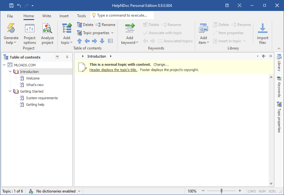This screenshot has height=195, width=284.
Task: Click Introduction in the breadcrumb bar
Action: pos(97,56)
